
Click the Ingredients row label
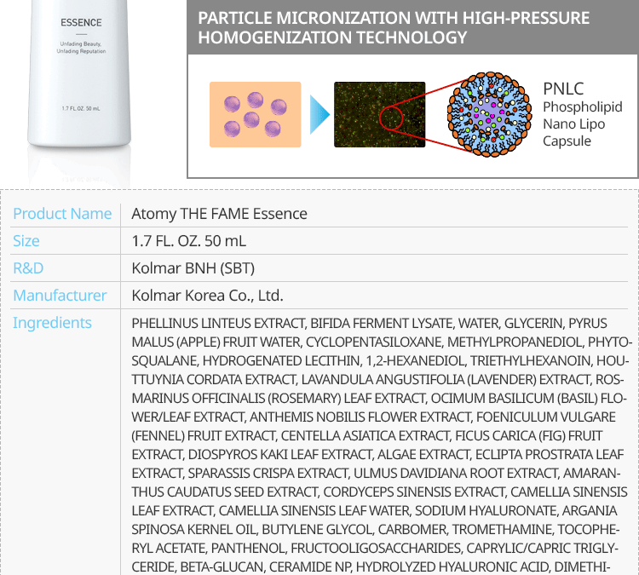52,322
